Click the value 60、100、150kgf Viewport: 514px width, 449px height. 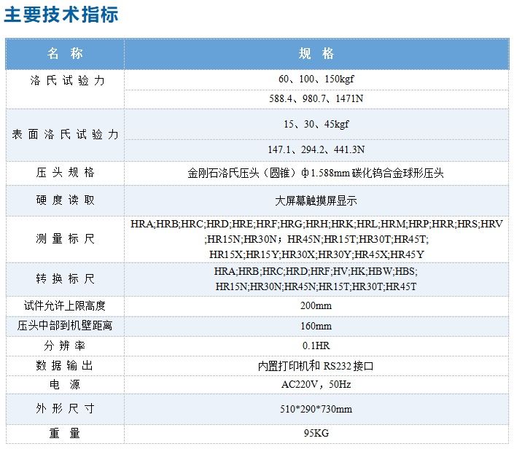316,79
